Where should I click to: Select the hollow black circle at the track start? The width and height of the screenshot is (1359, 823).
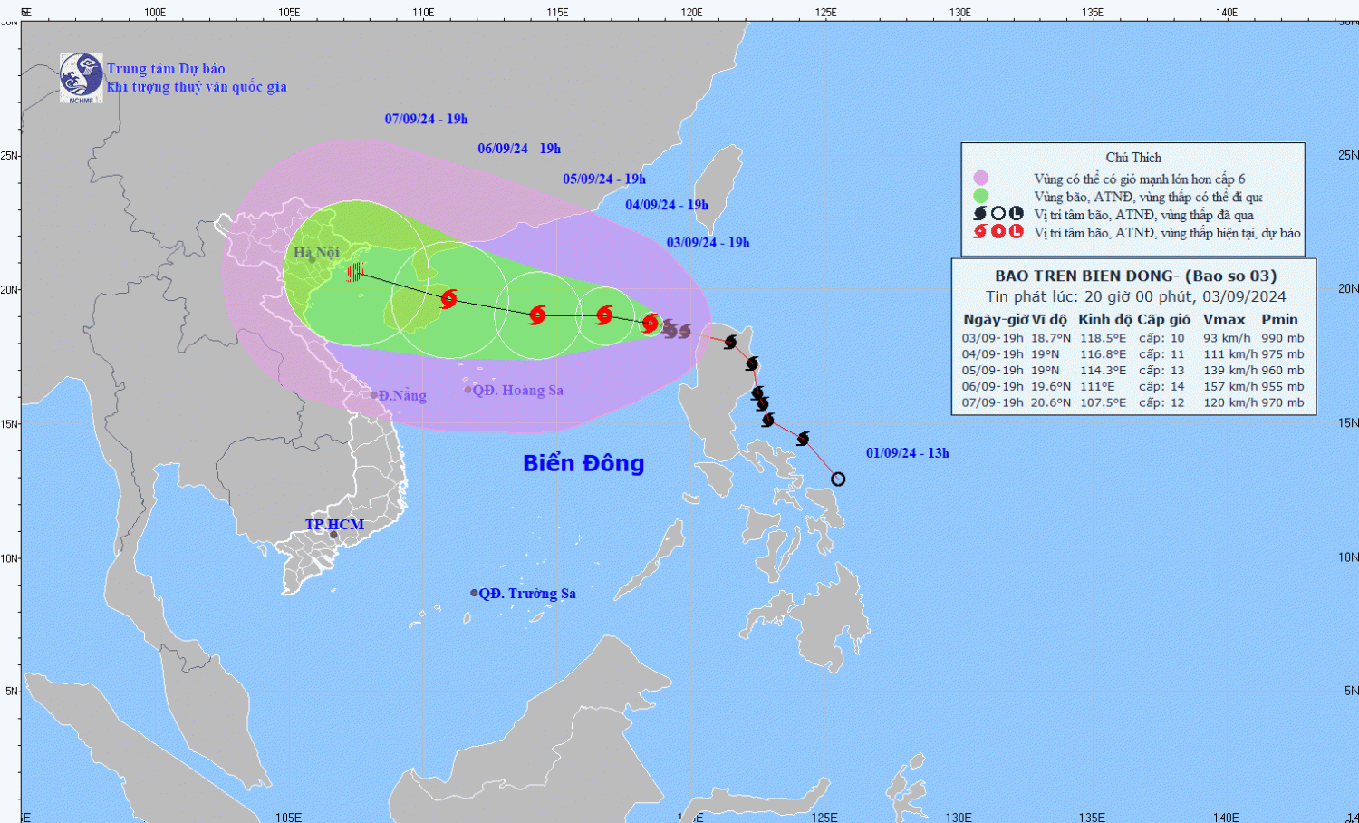click(838, 479)
